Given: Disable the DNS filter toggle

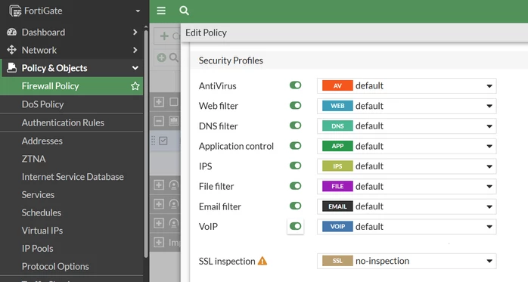Looking at the screenshot, I should point(295,126).
